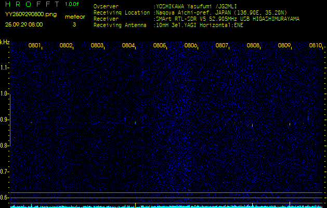Click the YY2509290800.png filename text
The image size is (327, 208).
pos(31,15)
